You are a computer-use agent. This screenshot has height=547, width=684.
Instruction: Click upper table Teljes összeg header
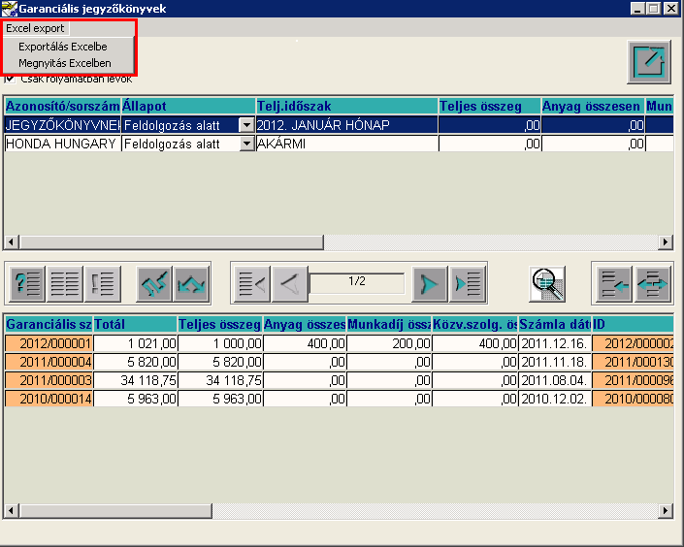pyautogui.click(x=489, y=106)
